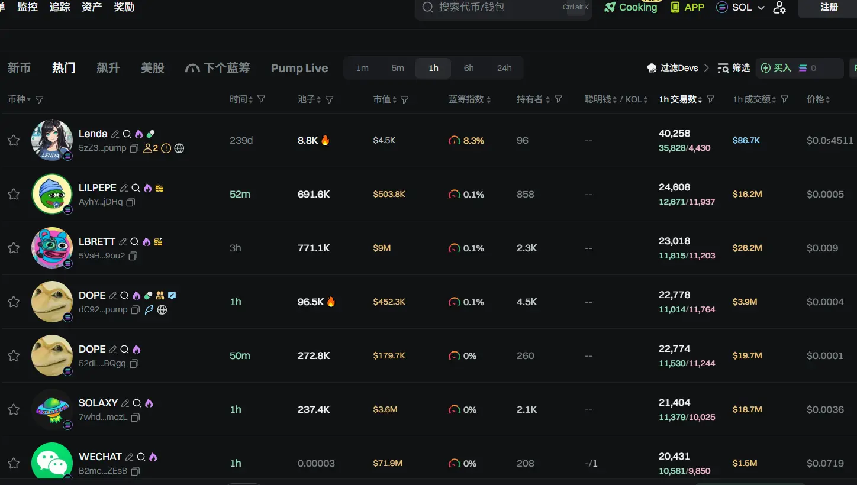Click the magnifier search icon beside LILPEPE
The height and width of the screenshot is (485, 857).
[x=136, y=188]
